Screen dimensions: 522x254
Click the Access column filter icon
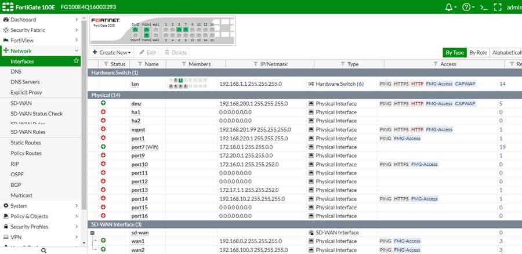click(x=436, y=64)
